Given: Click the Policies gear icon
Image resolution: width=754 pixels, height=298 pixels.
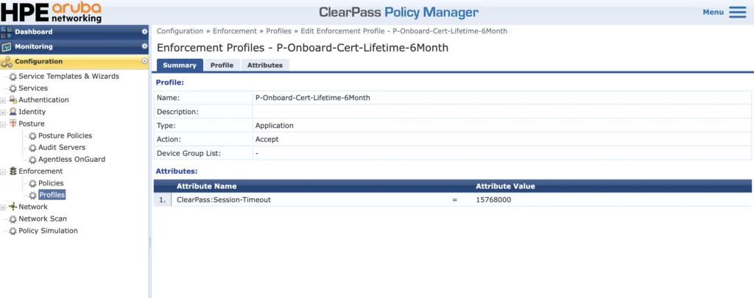Looking at the screenshot, I should [x=32, y=183].
